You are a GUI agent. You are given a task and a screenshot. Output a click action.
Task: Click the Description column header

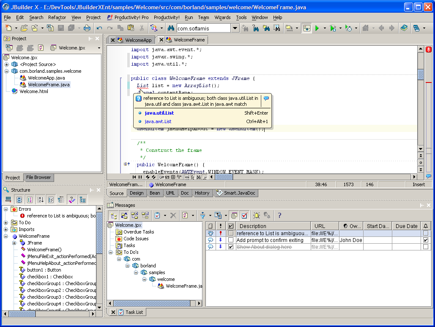coord(253,226)
